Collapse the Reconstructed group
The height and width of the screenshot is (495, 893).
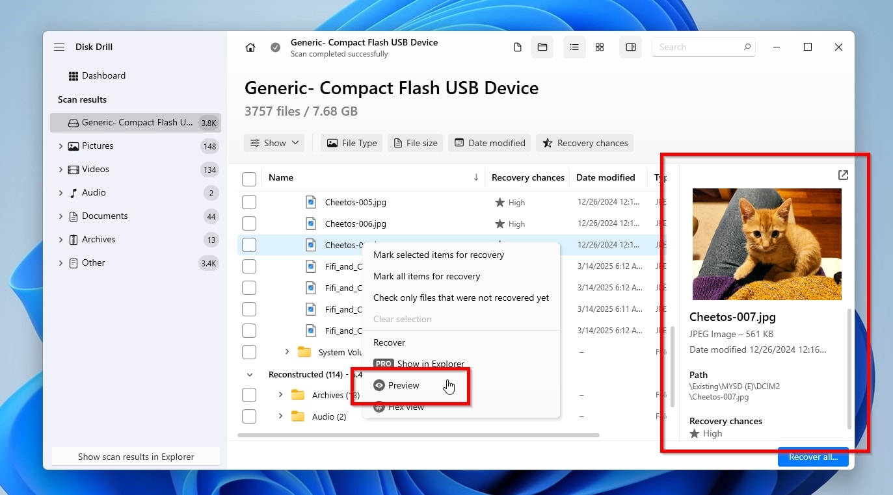click(x=250, y=375)
